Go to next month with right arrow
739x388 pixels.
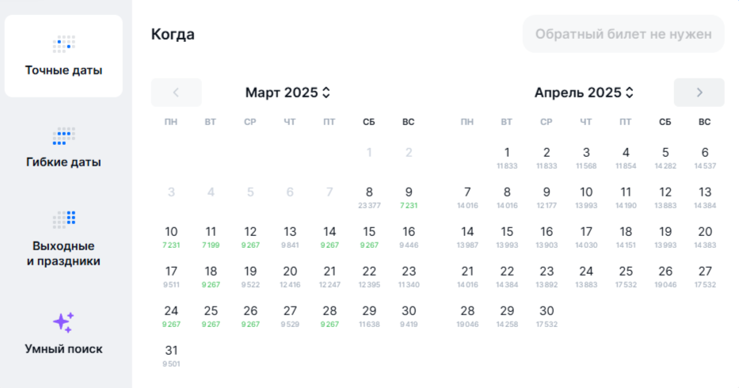(x=699, y=93)
